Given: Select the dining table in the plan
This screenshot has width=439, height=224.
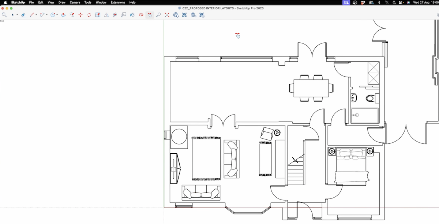Looking at the screenshot, I should pyautogui.click(x=312, y=88).
